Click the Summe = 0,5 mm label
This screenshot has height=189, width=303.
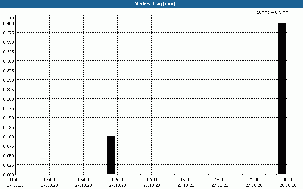coord(272,12)
